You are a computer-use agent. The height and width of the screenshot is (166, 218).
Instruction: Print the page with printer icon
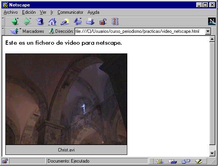click(90, 22)
